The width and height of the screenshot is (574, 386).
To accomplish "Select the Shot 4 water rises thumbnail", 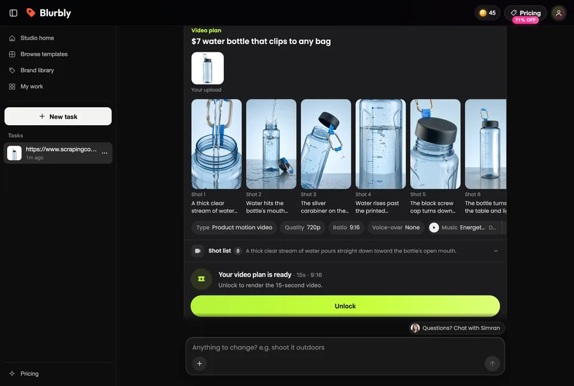I will pos(381,144).
